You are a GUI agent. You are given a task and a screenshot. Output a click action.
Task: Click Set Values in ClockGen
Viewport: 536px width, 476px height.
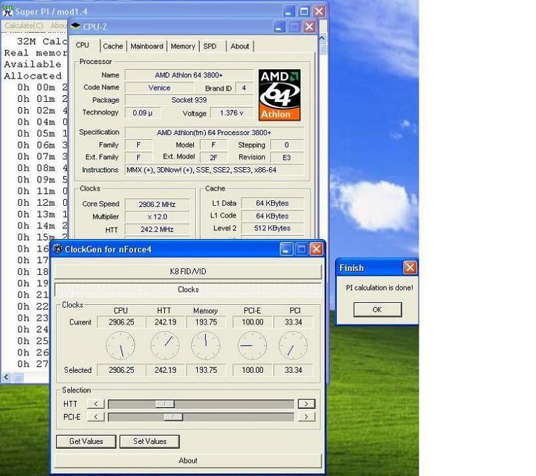pos(150,441)
